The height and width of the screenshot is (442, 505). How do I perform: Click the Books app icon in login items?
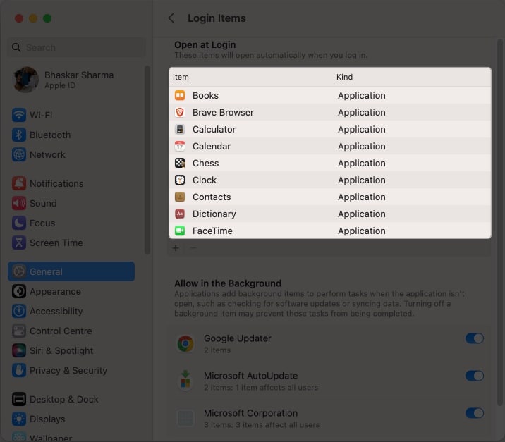(180, 95)
